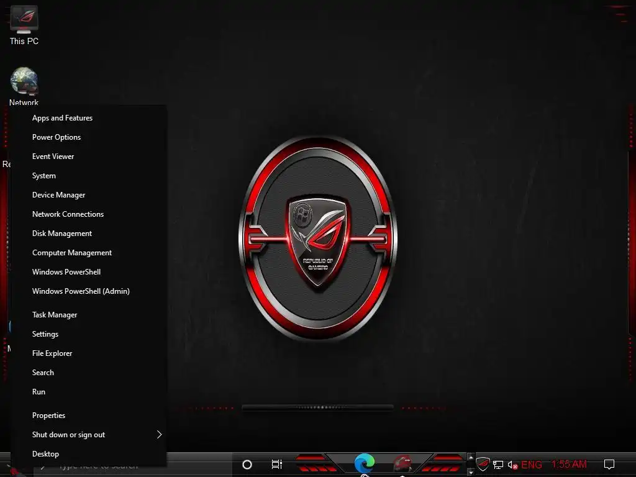Open Device Manager

[x=89, y=195]
